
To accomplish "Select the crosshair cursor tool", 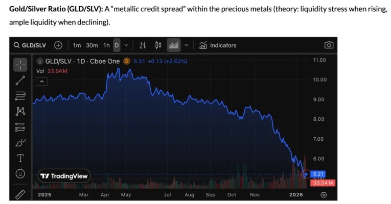I will coord(20,64).
